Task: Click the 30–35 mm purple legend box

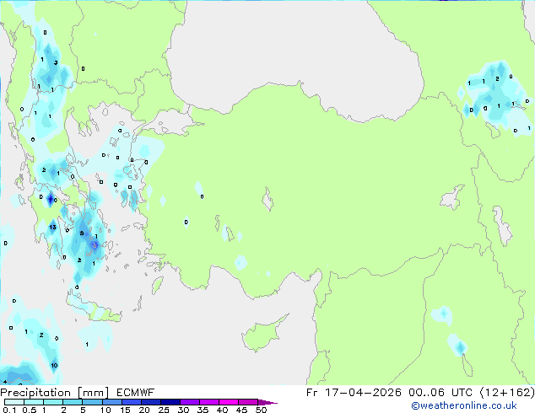Action: coord(190,402)
